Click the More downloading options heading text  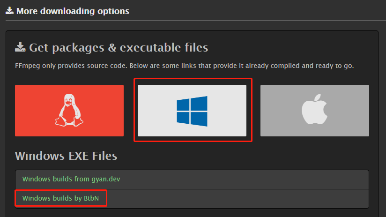point(73,10)
